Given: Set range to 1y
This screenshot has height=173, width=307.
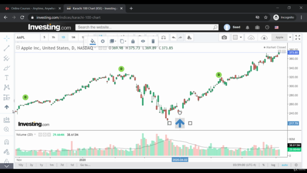Looking at the screenshot, I should 41,165.
